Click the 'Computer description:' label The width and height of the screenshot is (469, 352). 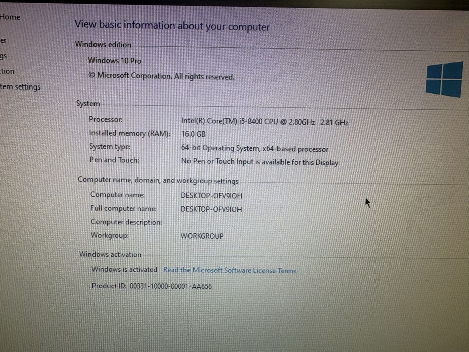(126, 222)
